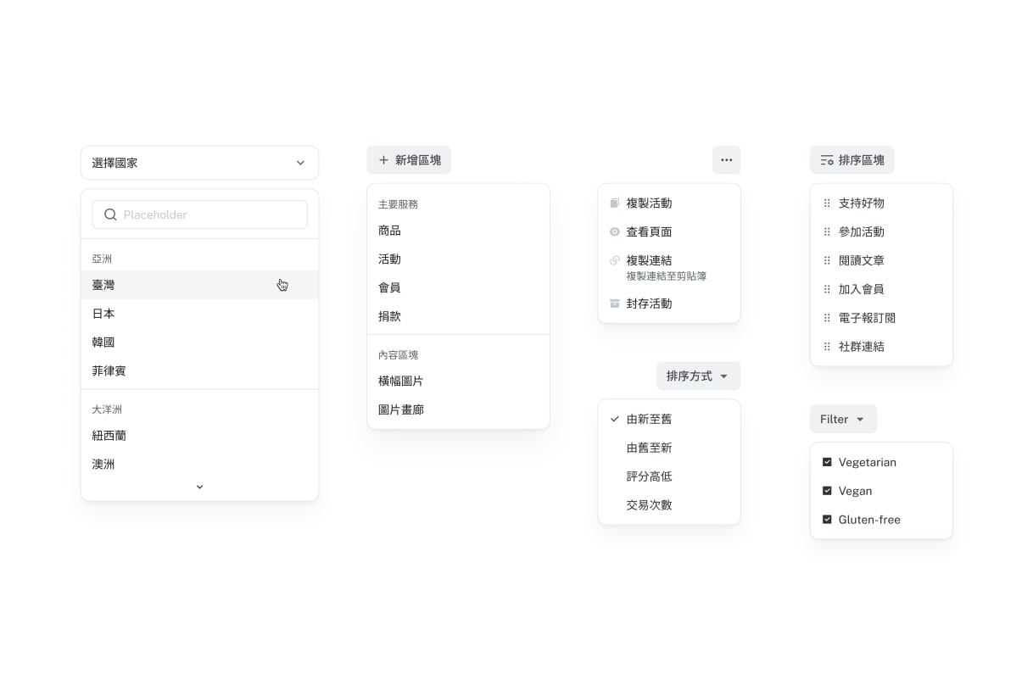Click the 主要服務 section label
1033x685 pixels.
(399, 204)
